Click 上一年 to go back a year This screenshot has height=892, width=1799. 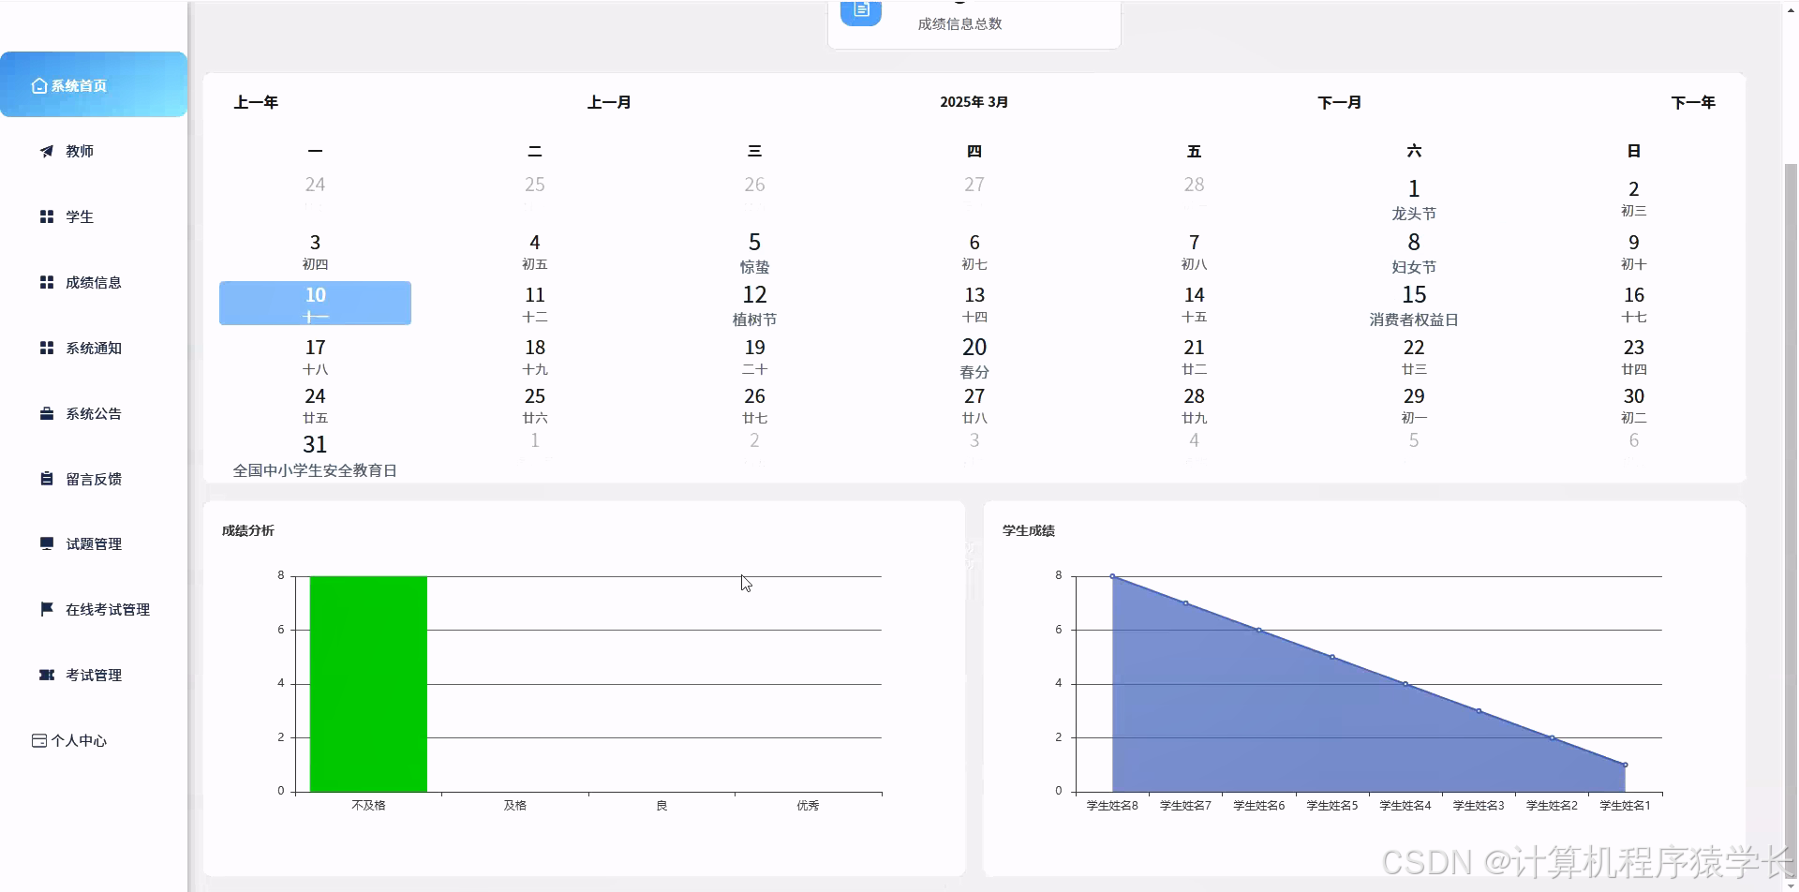click(x=256, y=102)
